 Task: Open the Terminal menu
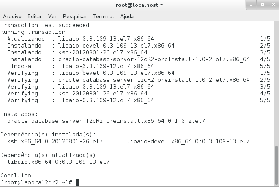tap(103, 17)
